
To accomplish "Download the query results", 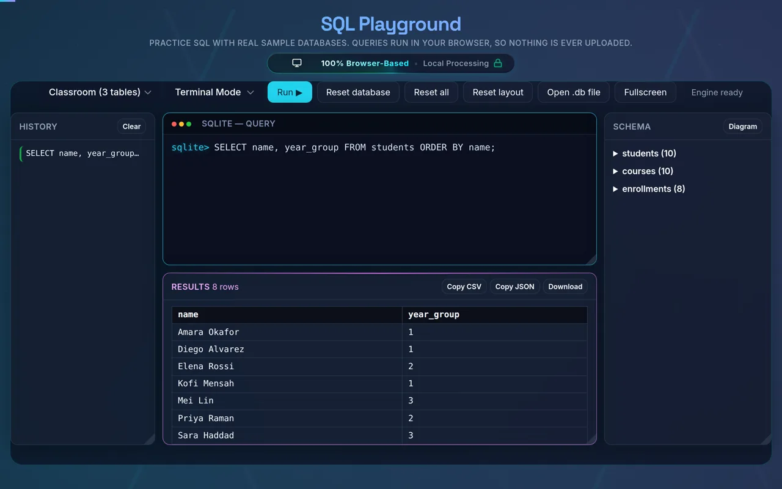I will [x=565, y=287].
